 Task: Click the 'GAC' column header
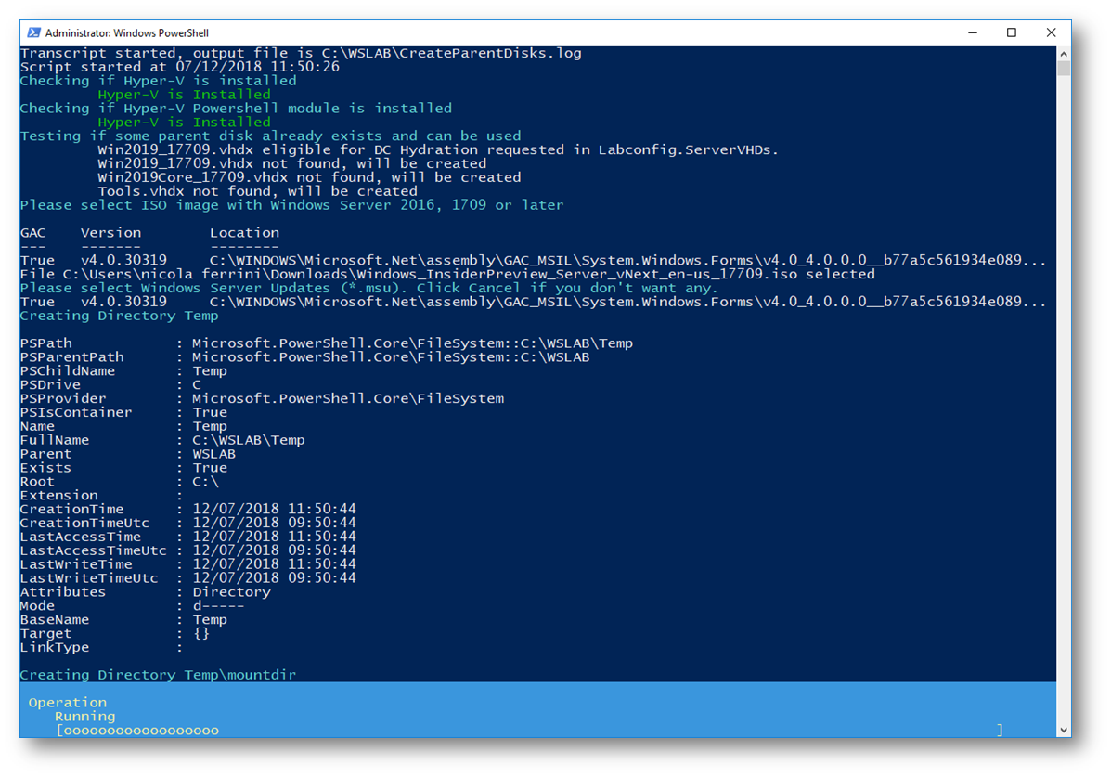click(32, 232)
